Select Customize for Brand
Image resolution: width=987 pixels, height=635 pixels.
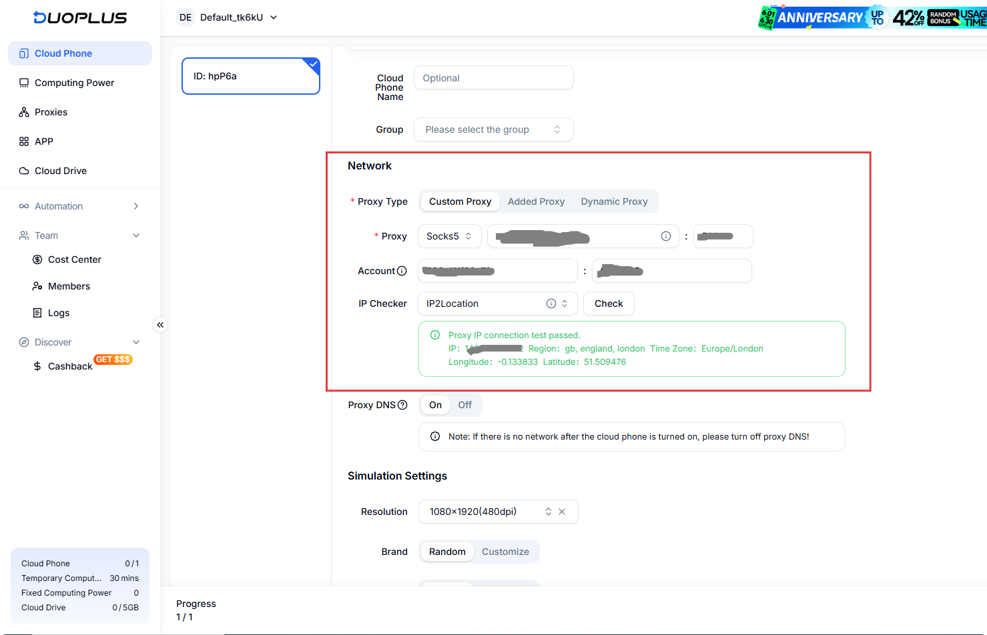click(x=505, y=552)
